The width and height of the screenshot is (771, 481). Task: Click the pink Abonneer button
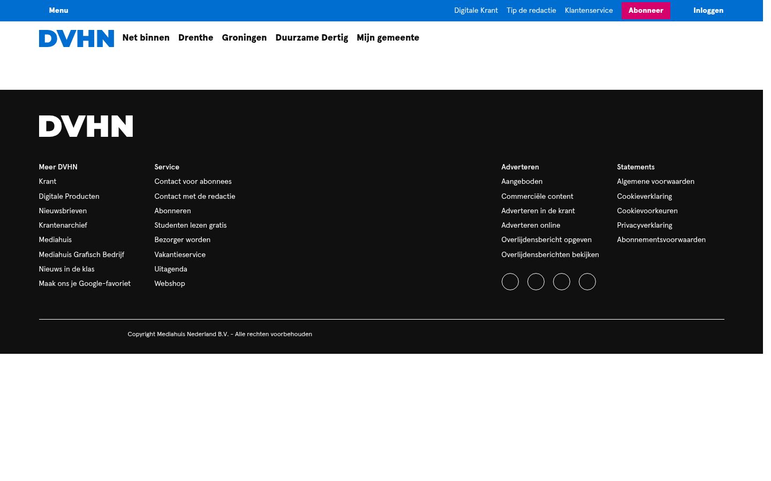pyautogui.click(x=646, y=11)
